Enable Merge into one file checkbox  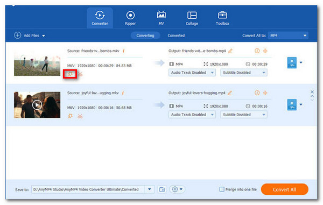[x=222, y=189]
